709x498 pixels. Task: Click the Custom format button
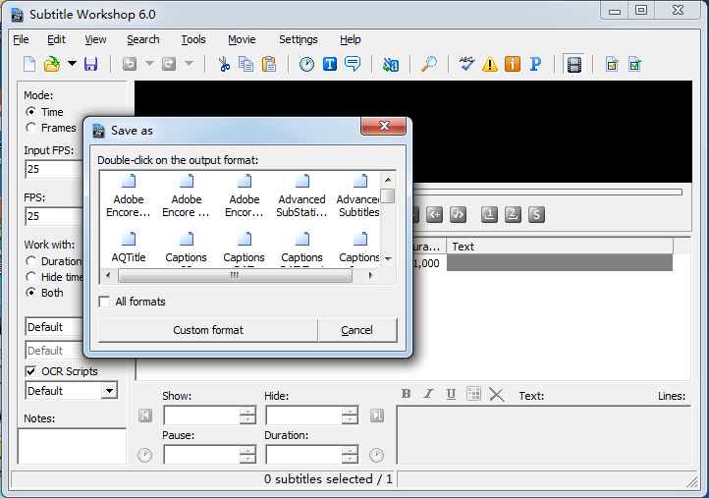(x=208, y=330)
